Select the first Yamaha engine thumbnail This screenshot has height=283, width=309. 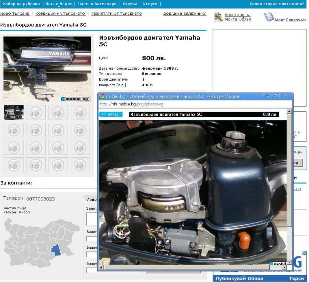[14, 112]
